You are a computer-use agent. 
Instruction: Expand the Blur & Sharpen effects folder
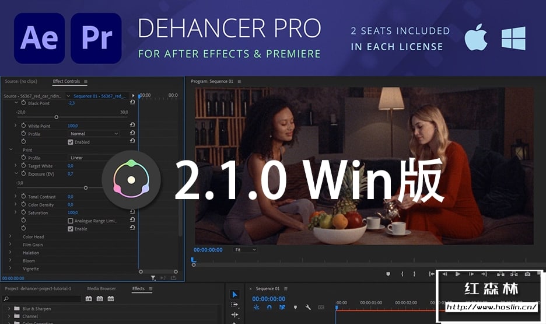pos(9,308)
